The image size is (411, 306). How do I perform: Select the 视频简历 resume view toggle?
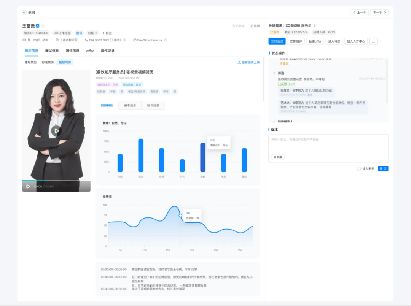click(x=65, y=62)
